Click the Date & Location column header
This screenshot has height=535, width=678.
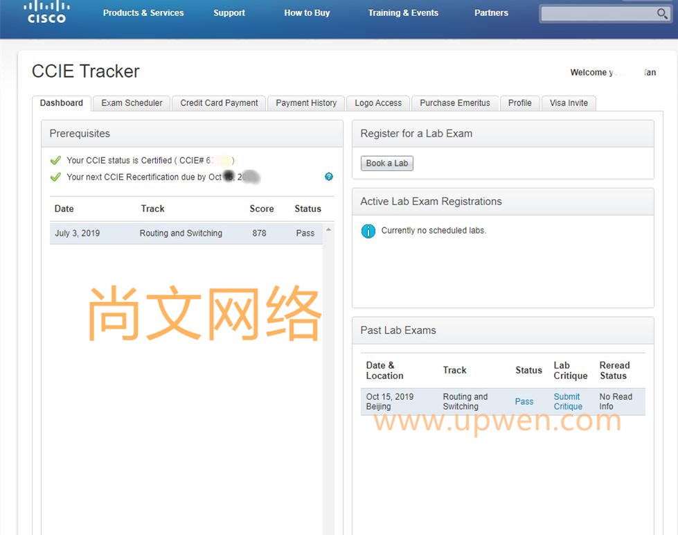point(384,371)
